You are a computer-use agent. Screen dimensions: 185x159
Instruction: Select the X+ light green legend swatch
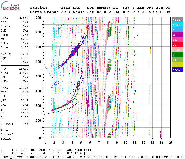click(177, 60)
